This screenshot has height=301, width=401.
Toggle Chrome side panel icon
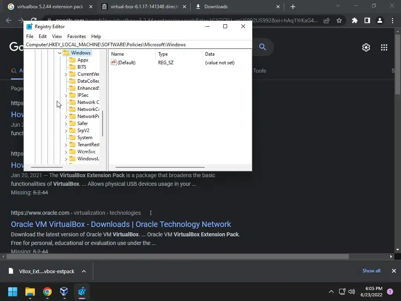(367, 20)
